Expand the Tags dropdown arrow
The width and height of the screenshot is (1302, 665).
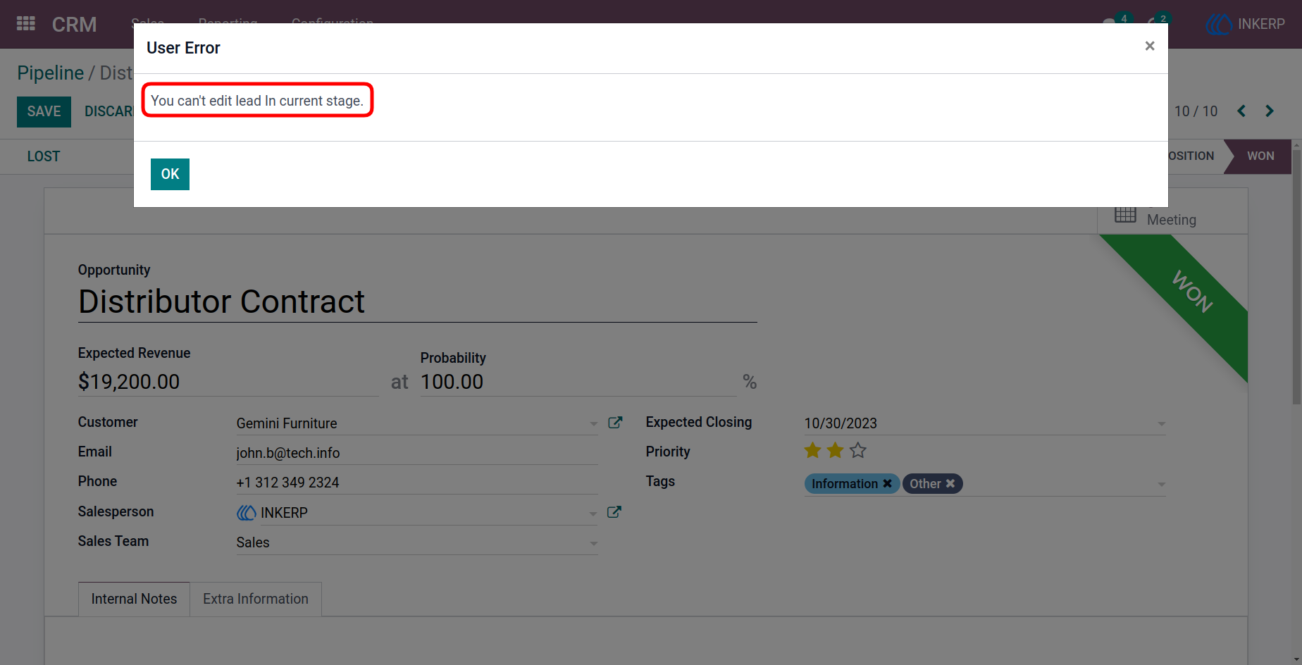[1161, 485]
